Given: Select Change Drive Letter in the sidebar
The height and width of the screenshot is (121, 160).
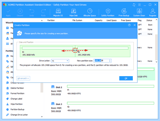Looking at the screenshot, I should [x=19, y=115].
